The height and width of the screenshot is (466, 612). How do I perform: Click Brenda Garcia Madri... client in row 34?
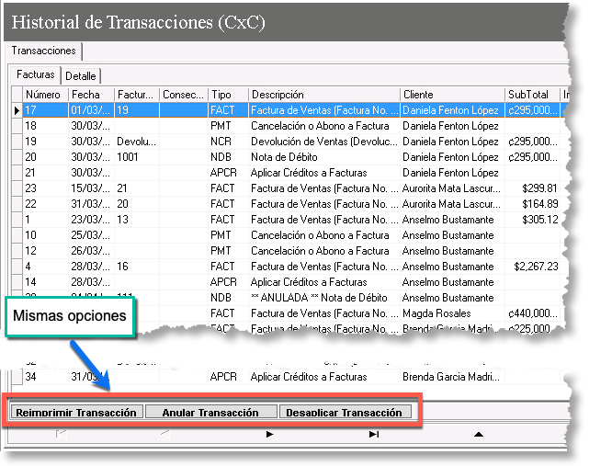pos(453,377)
